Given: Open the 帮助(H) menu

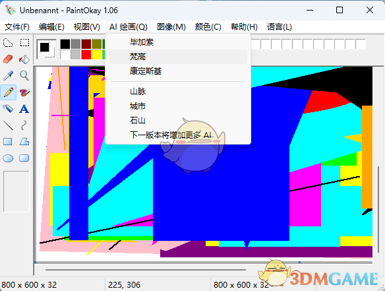Looking at the screenshot, I should [244, 27].
